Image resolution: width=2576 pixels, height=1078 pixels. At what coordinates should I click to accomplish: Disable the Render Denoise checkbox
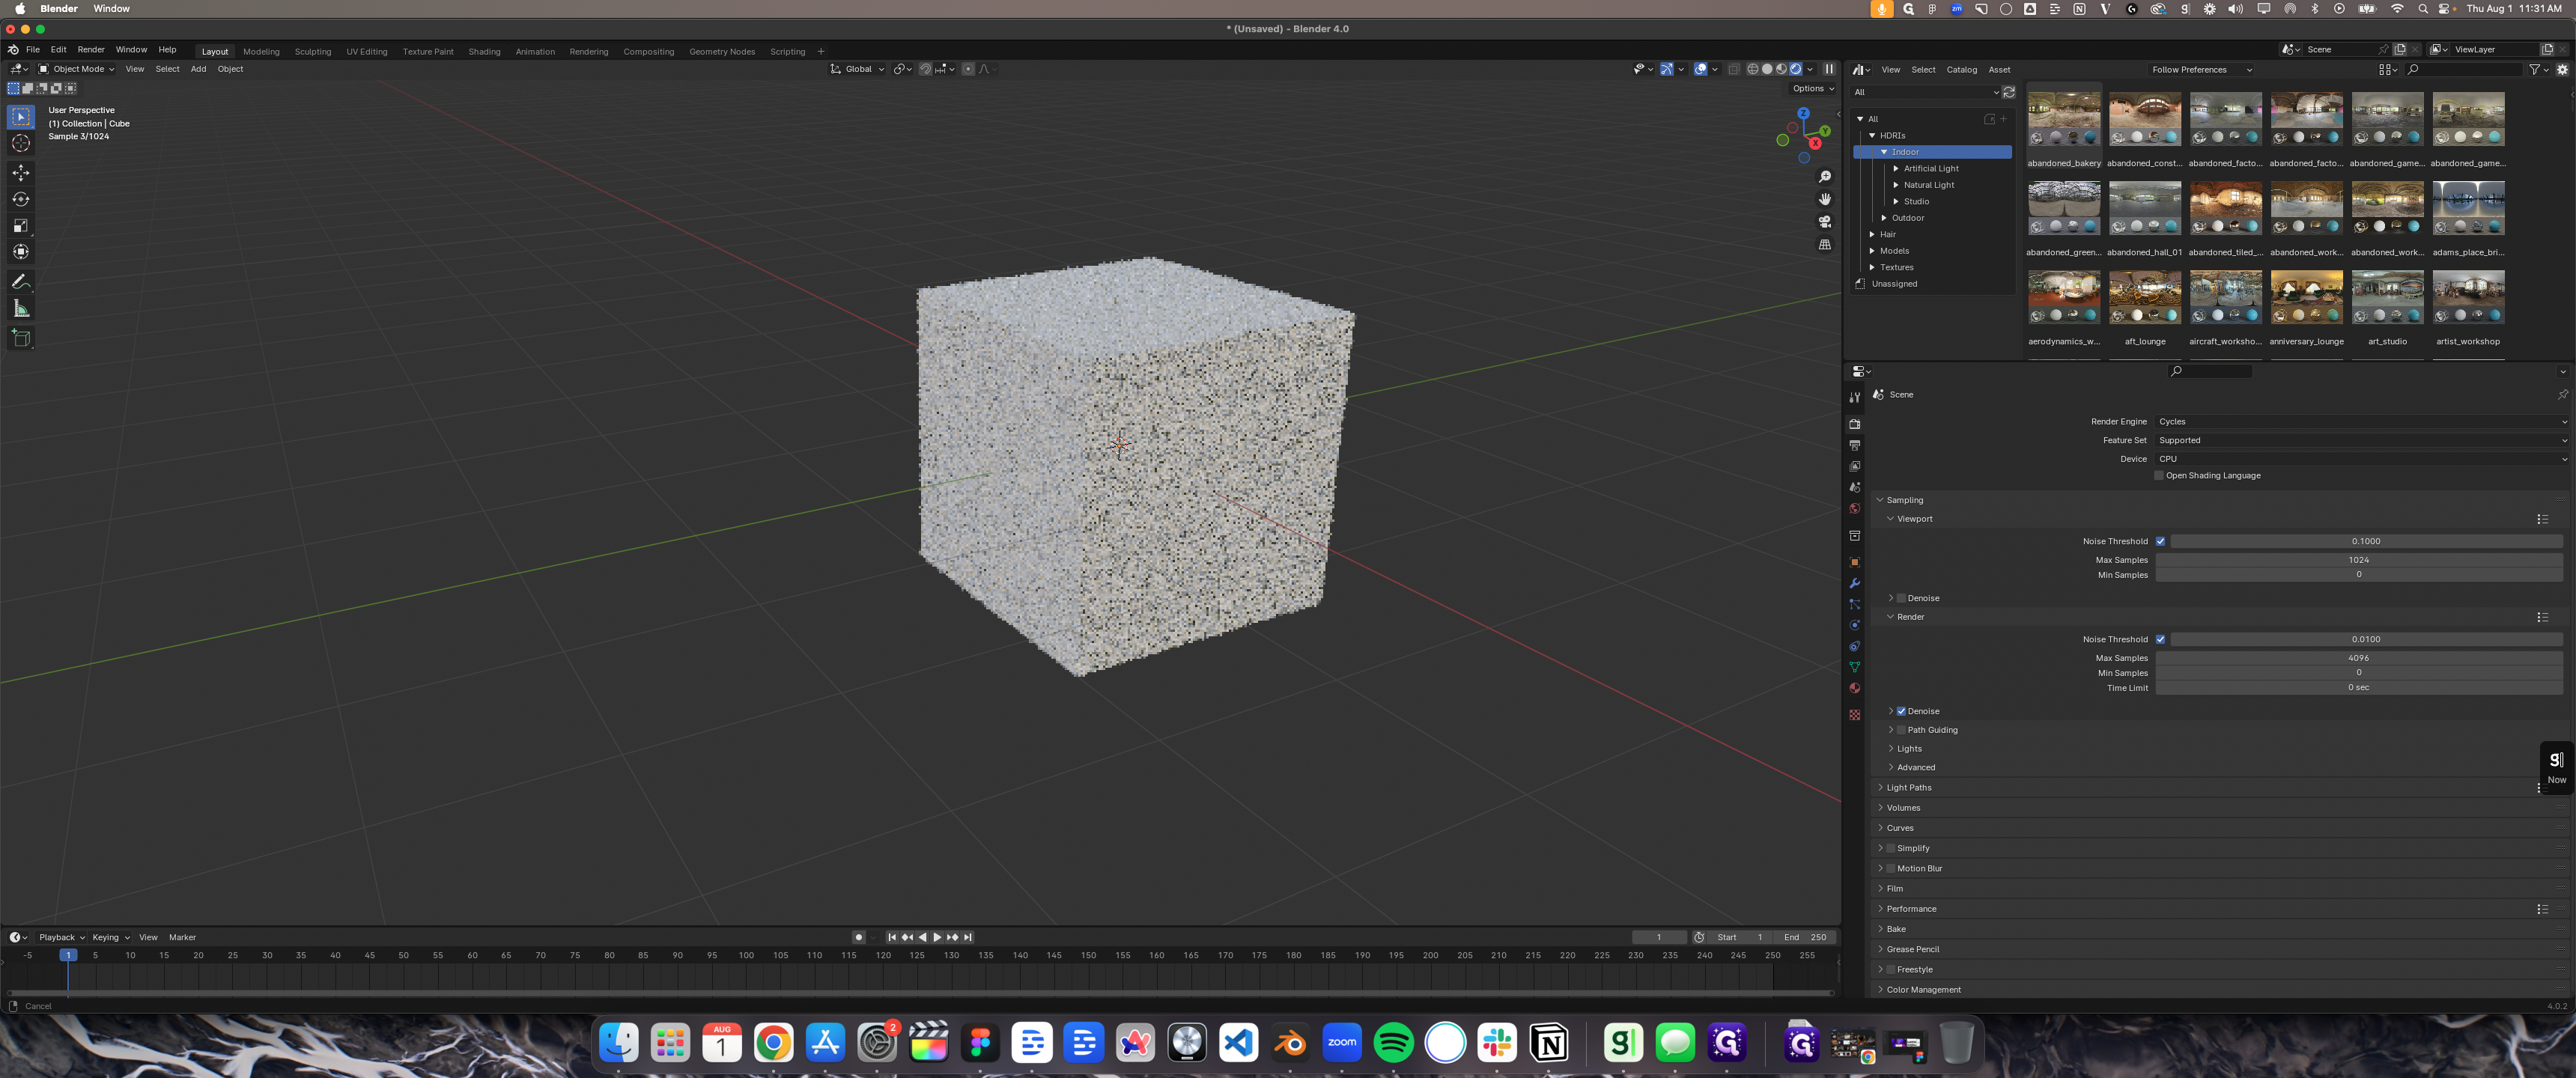coord(1901,711)
